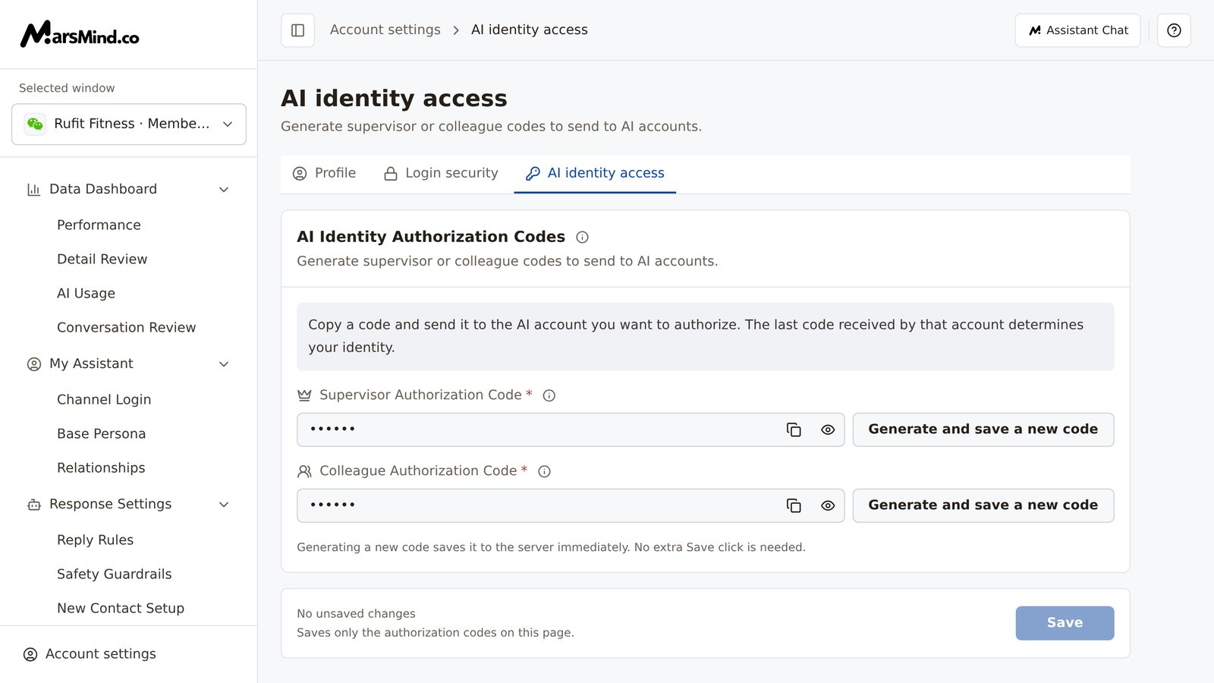
Task: Open Reply Rules in the sidebar
Action: (x=95, y=540)
